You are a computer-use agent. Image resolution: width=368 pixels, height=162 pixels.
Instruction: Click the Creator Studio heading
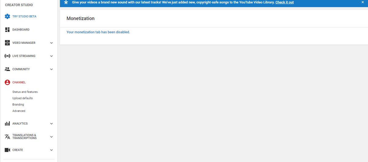[x=19, y=5]
